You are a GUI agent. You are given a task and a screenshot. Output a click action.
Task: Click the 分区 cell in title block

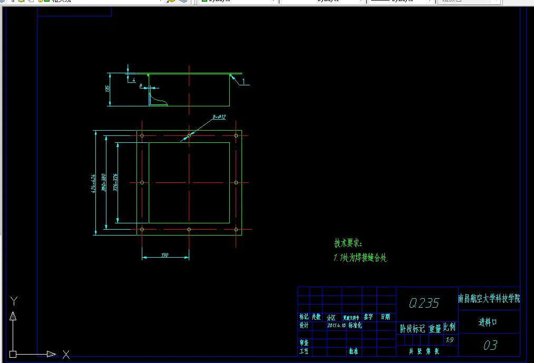point(331,318)
